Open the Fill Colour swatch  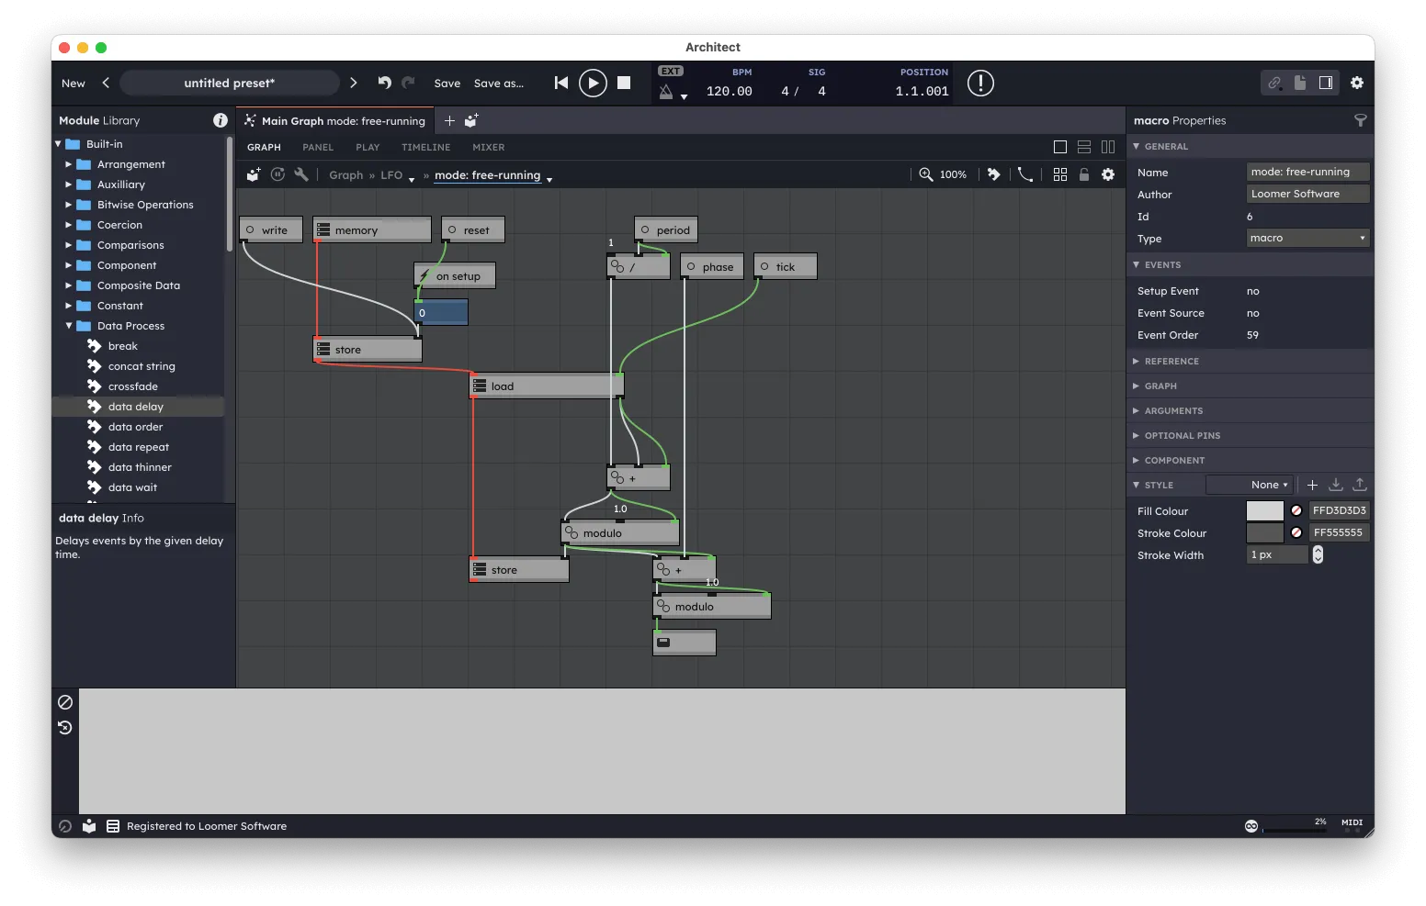[1264, 511]
